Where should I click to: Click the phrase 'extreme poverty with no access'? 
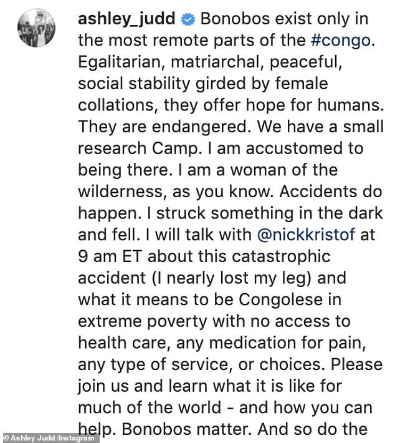[213, 321]
